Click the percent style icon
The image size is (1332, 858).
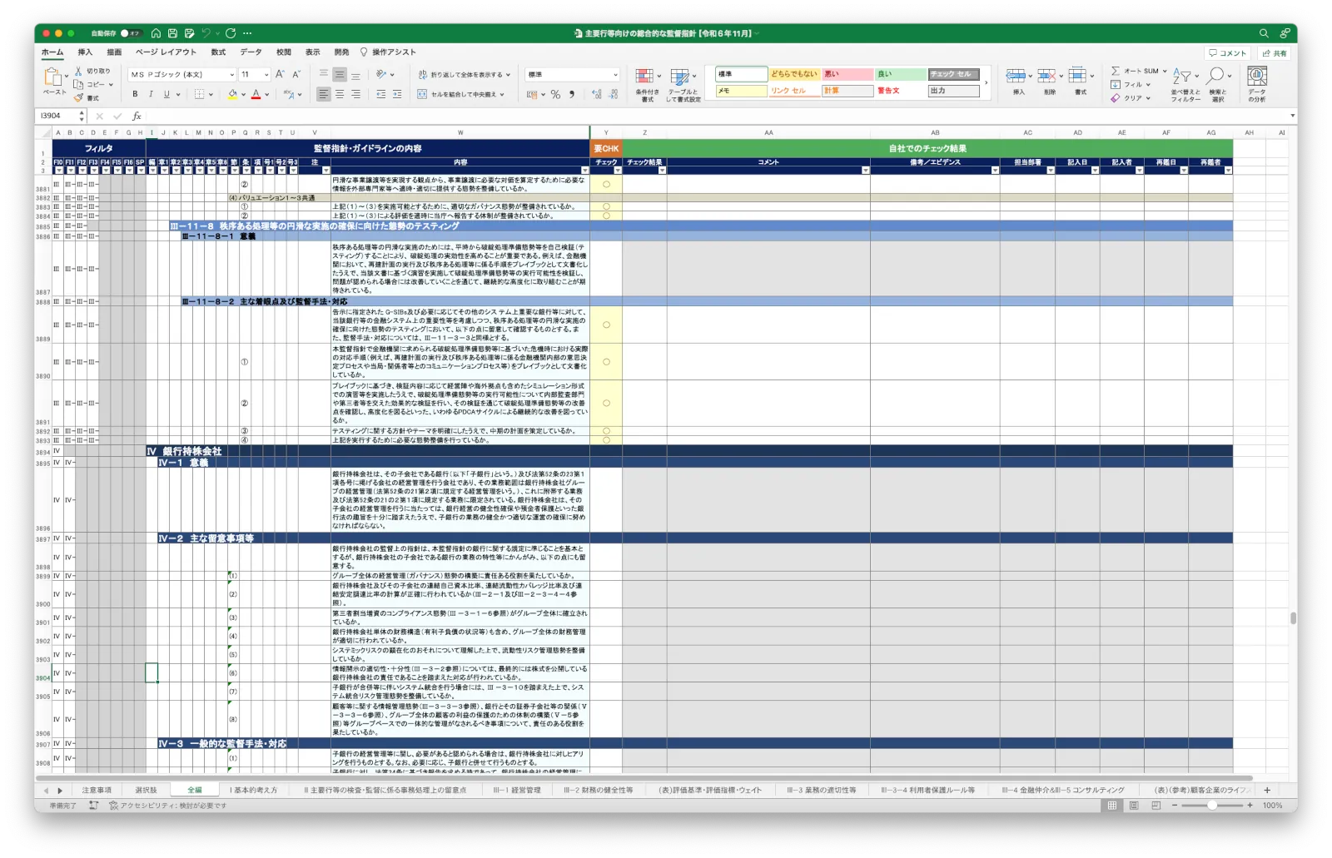[x=555, y=95]
